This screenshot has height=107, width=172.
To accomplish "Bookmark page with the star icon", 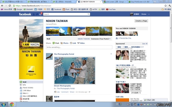I will click(x=166, y=6).
